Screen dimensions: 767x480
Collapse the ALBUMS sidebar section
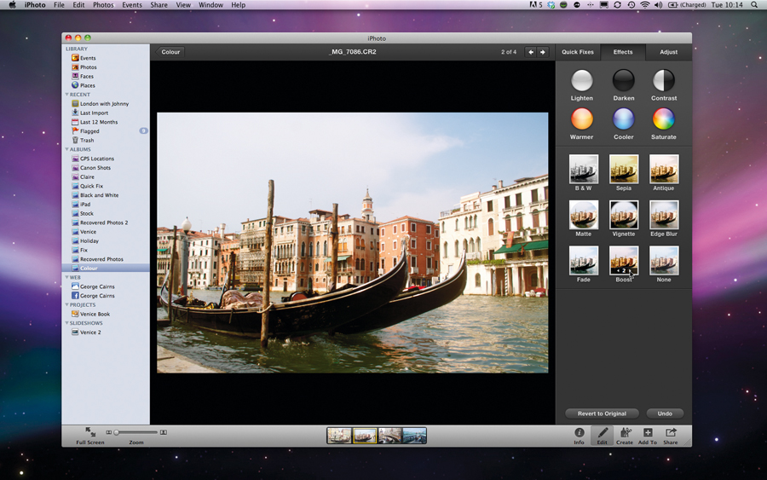coord(67,149)
